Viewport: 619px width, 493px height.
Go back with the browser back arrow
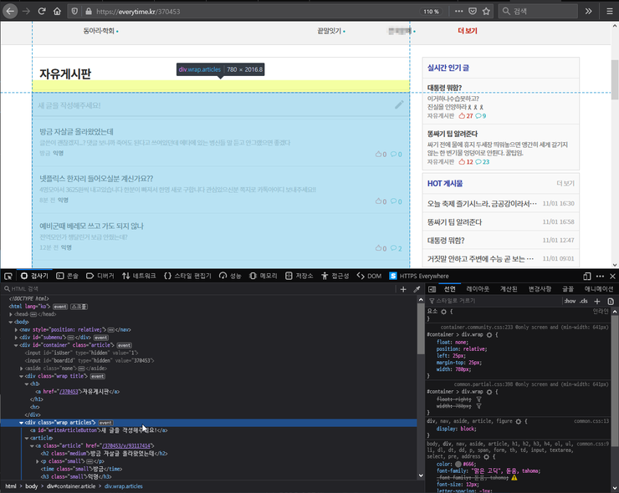(x=10, y=12)
